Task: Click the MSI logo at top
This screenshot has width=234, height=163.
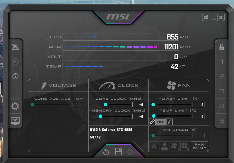Action: pos(118,17)
